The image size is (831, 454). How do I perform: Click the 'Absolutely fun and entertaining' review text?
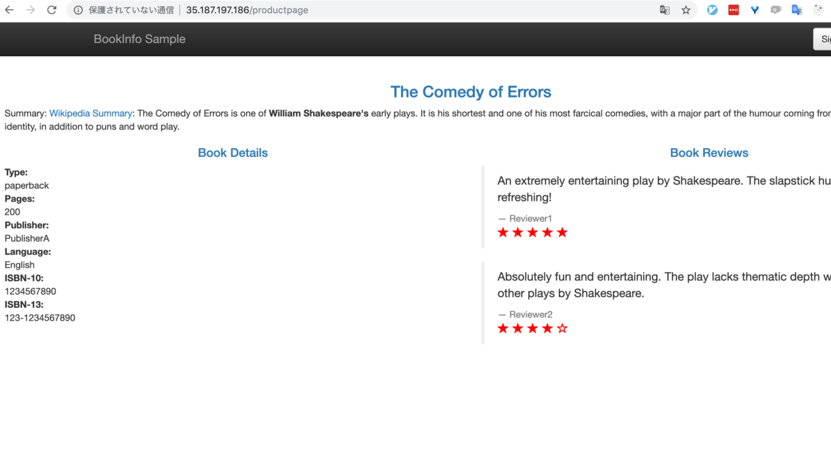664,285
